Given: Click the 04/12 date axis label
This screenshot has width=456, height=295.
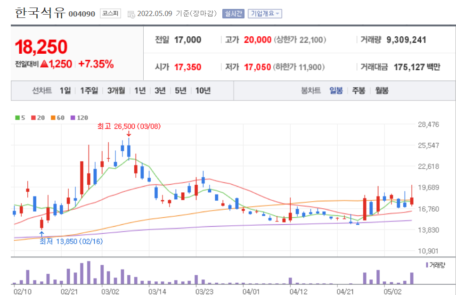Looking at the screenshot, I should click(298, 292).
